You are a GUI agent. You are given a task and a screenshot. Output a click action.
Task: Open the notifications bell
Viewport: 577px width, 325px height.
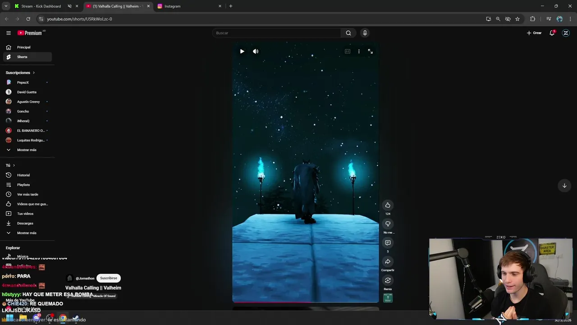(x=552, y=33)
